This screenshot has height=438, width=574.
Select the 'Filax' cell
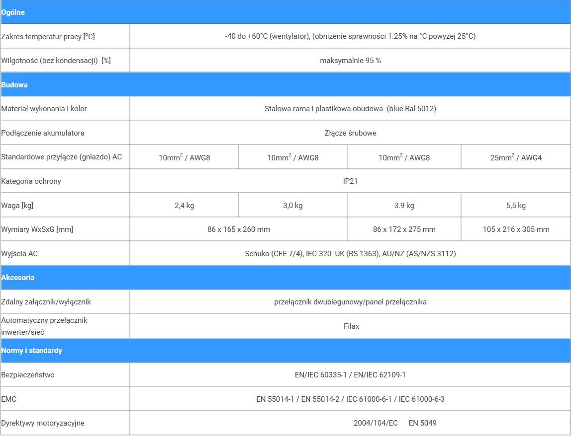tap(351, 326)
